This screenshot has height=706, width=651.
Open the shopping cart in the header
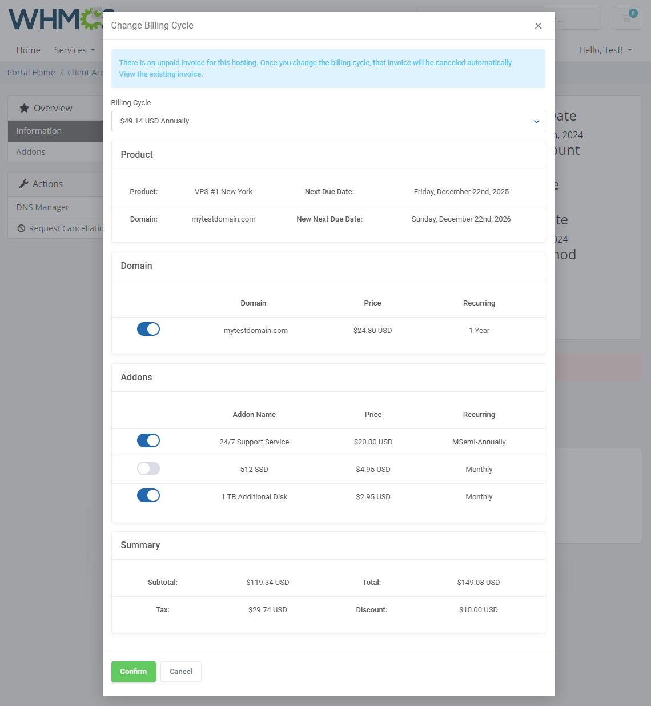[x=626, y=18]
